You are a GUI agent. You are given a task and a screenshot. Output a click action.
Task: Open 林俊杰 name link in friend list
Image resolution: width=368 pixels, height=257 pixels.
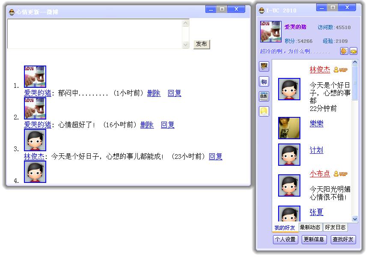320,69
